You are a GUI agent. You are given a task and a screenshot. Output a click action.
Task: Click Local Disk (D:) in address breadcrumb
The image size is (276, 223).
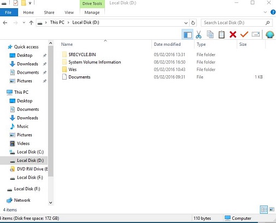86,22
